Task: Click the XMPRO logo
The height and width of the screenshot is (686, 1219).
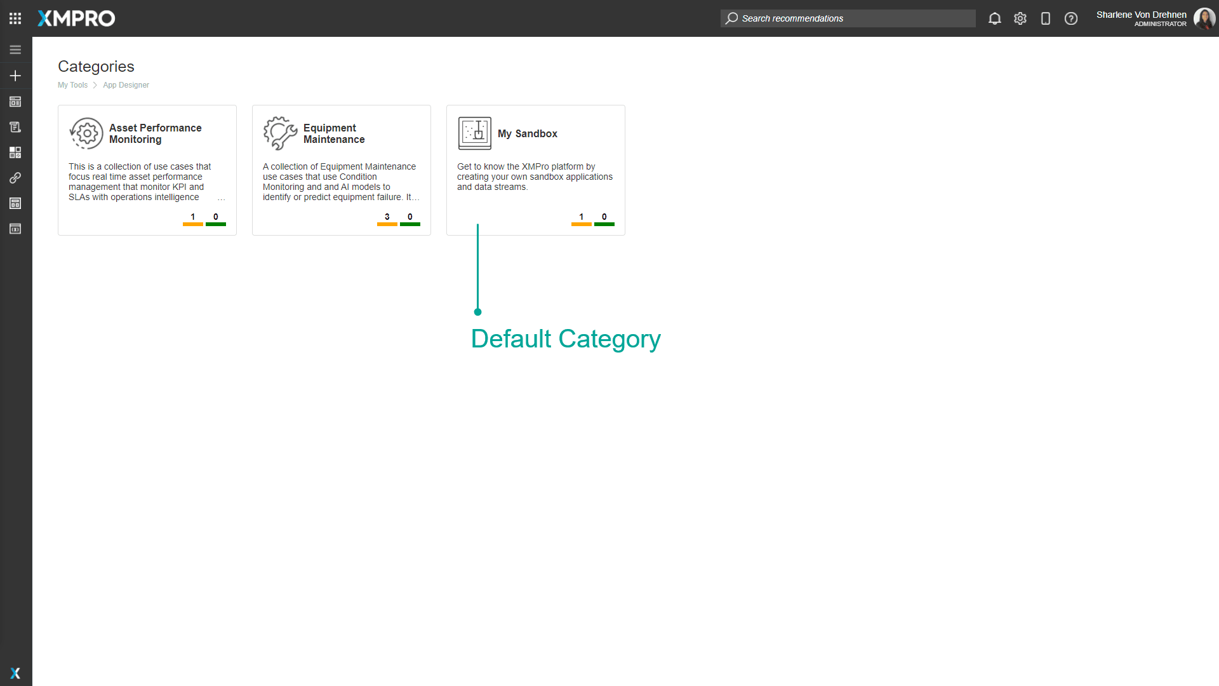Action: 76,18
